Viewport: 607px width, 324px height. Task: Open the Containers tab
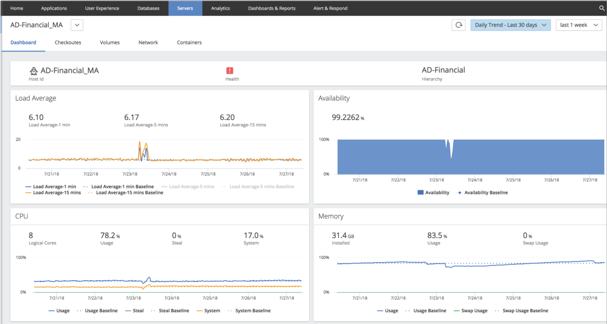click(189, 43)
